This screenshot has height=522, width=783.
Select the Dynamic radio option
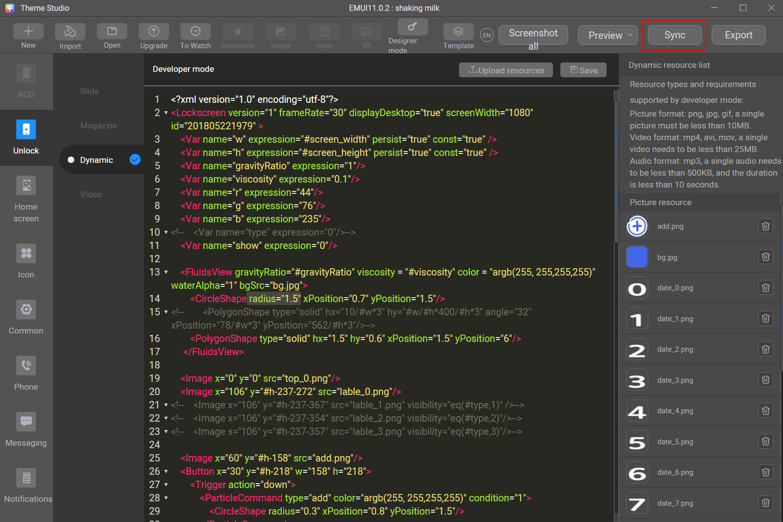pos(71,160)
